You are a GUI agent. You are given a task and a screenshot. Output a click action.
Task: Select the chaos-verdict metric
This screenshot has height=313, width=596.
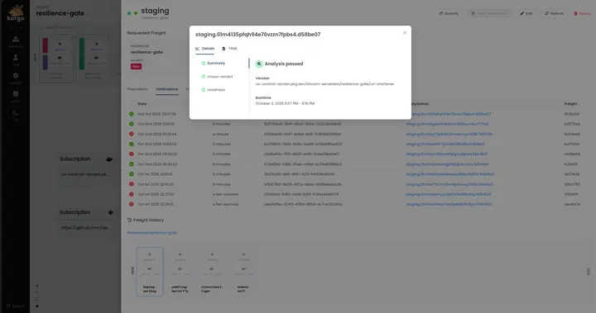(x=217, y=77)
